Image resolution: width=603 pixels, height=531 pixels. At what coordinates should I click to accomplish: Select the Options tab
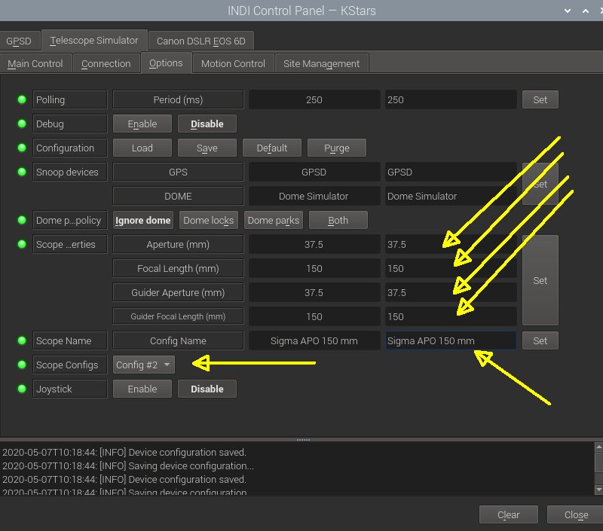166,63
